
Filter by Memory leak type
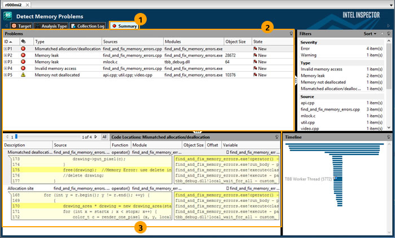pos(312,75)
